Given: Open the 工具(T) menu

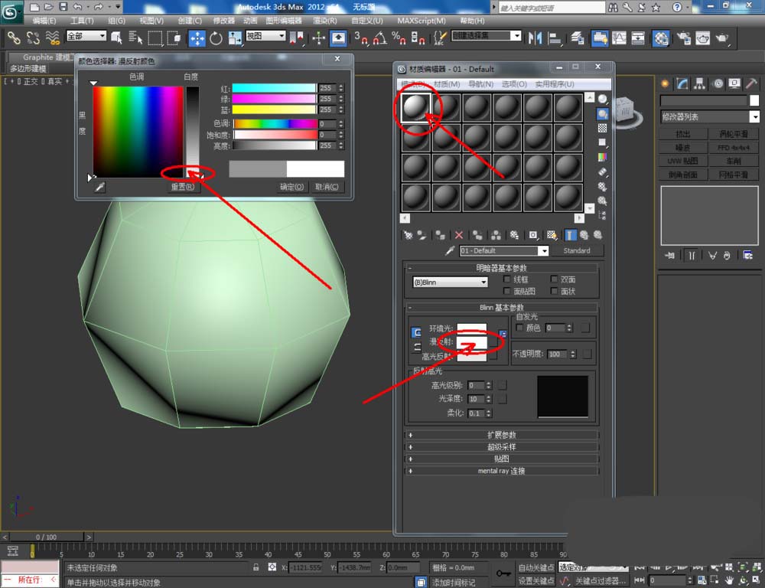Looking at the screenshot, I should click(x=82, y=21).
